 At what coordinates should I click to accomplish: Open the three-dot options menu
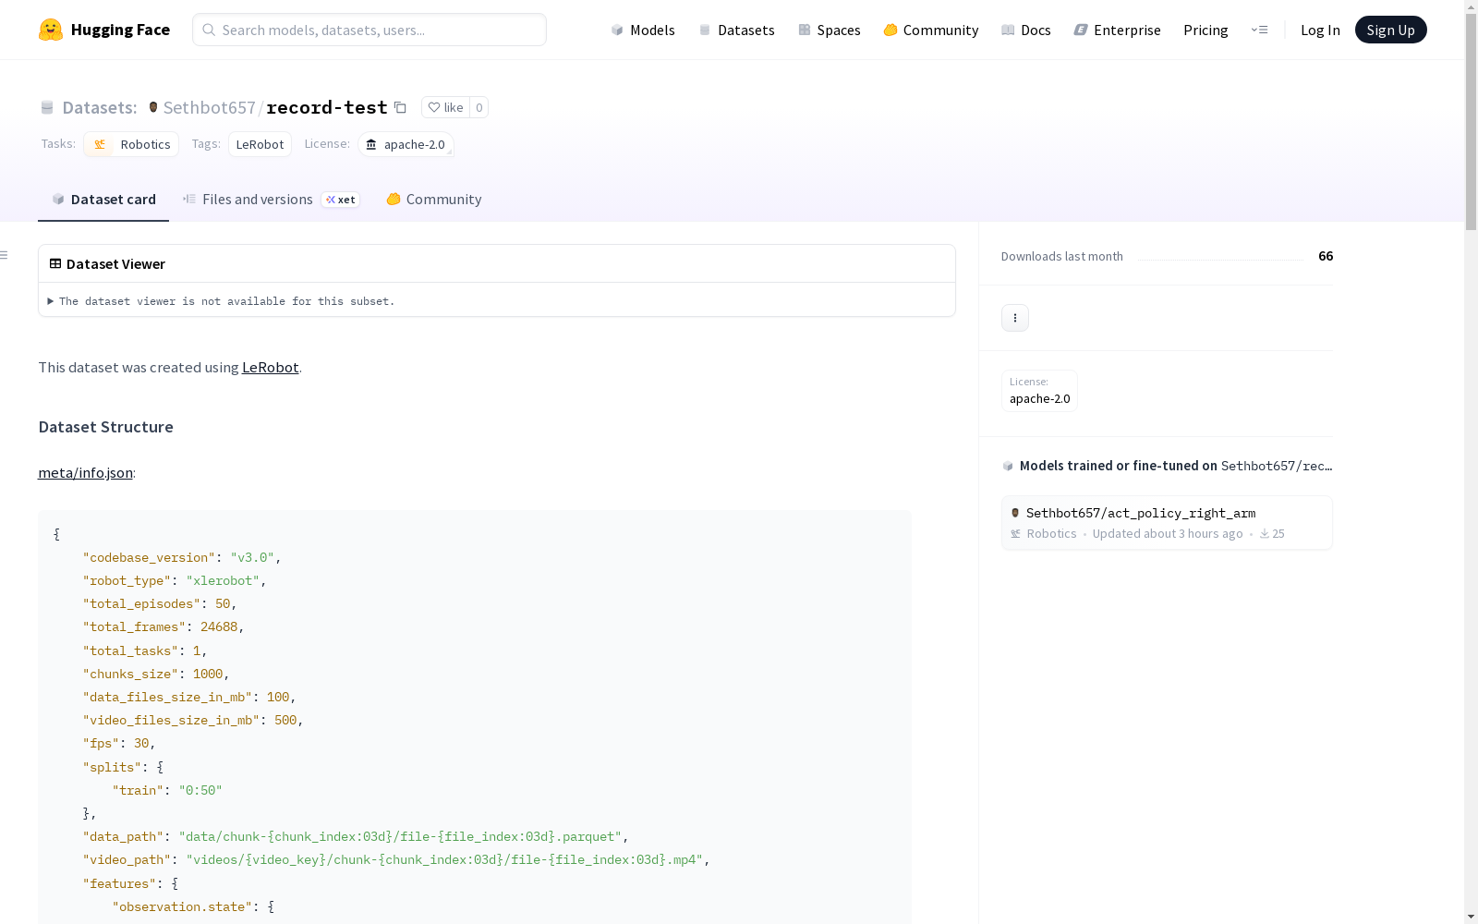[x=1015, y=318]
